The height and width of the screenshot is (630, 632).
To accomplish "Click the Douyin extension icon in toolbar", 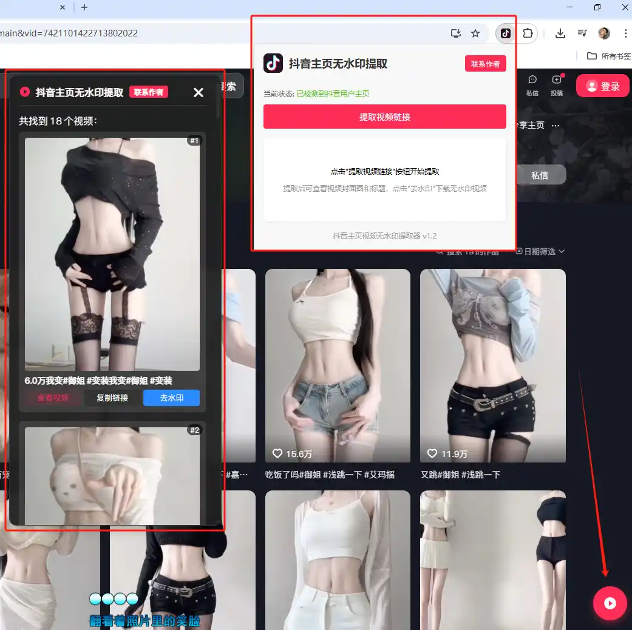I will click(x=505, y=33).
